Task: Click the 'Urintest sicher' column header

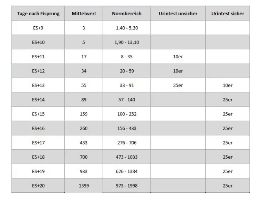Action: pos(228,14)
